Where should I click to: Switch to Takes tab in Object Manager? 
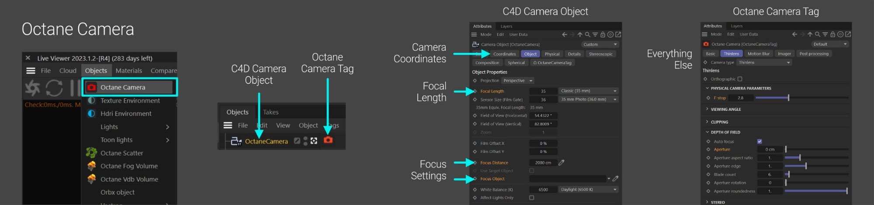[271, 112]
